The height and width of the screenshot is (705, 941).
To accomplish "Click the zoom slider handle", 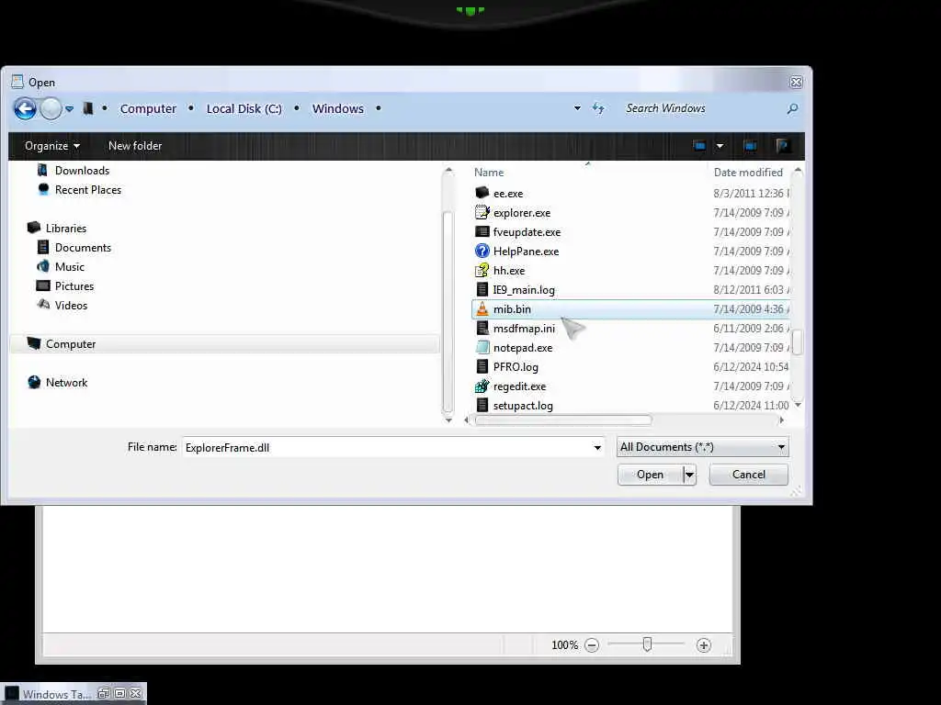I will point(647,643).
